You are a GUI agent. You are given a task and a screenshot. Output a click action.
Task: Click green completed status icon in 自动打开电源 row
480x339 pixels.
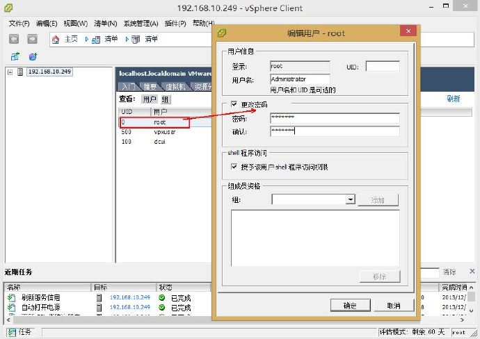click(x=162, y=307)
